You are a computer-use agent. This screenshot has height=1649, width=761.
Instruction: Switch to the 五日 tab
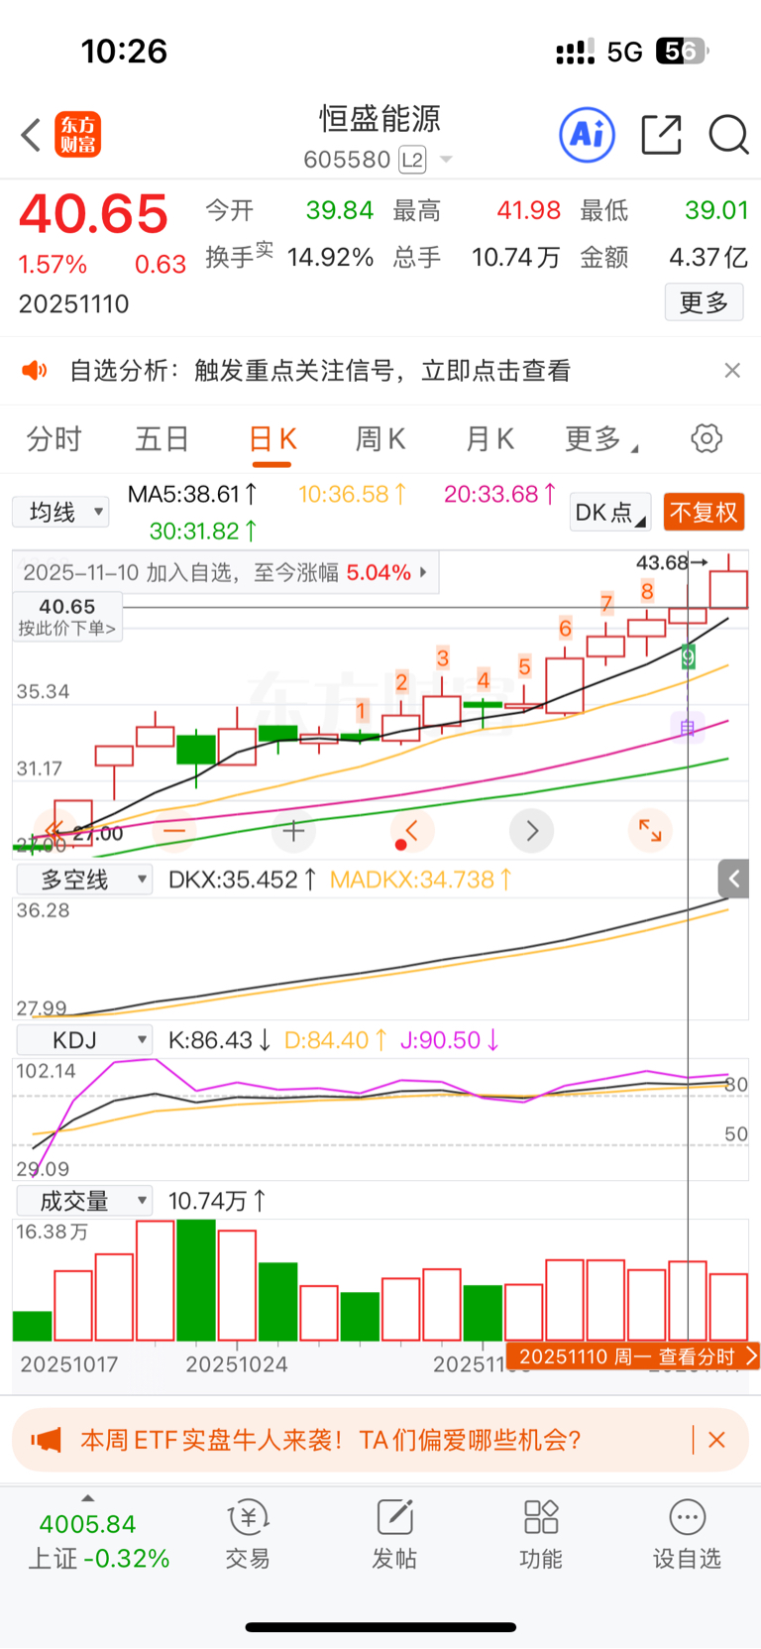pyautogui.click(x=163, y=439)
